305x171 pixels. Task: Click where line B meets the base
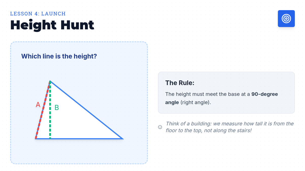pos(50,138)
